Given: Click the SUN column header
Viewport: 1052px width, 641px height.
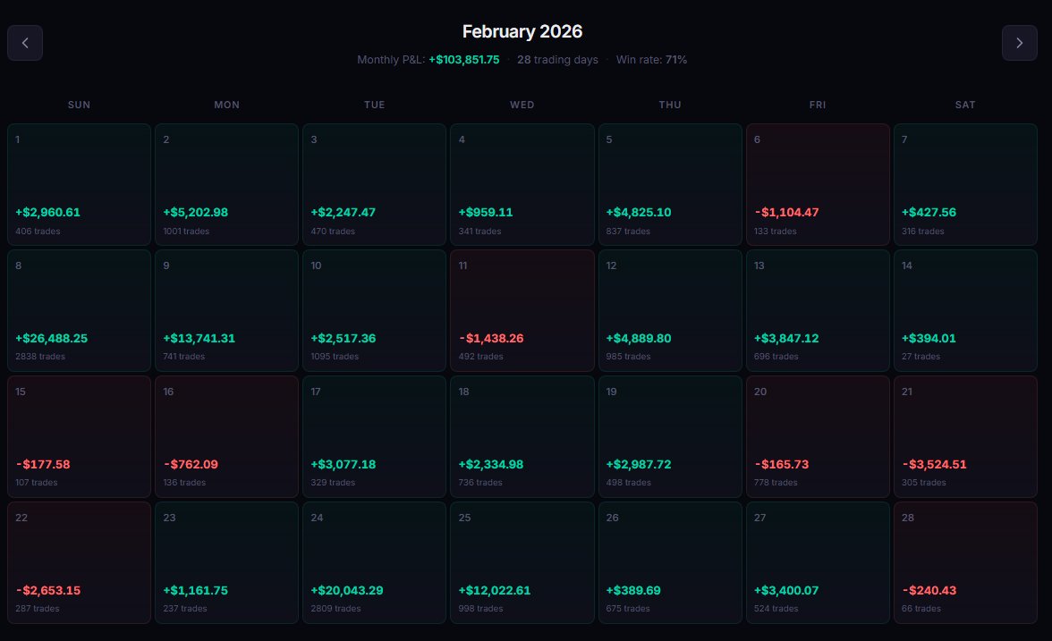Looking at the screenshot, I should click(x=79, y=105).
